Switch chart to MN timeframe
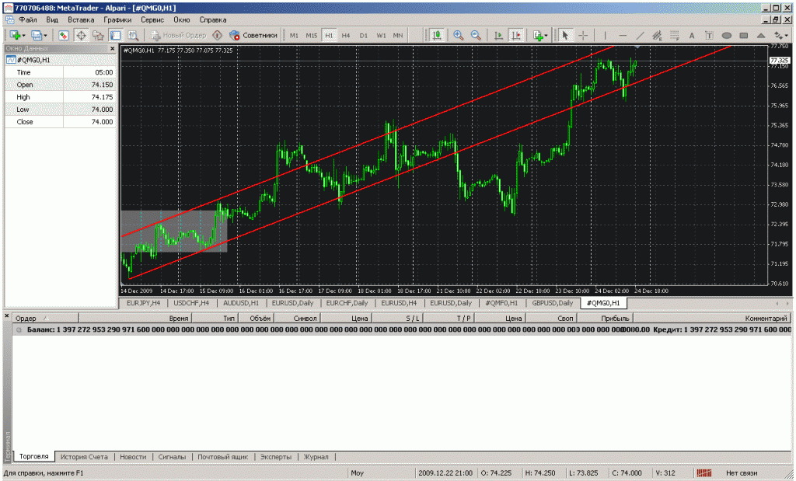 coord(398,36)
